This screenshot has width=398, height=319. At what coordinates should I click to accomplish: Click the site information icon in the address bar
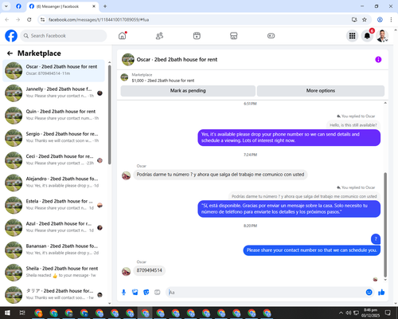point(42,20)
